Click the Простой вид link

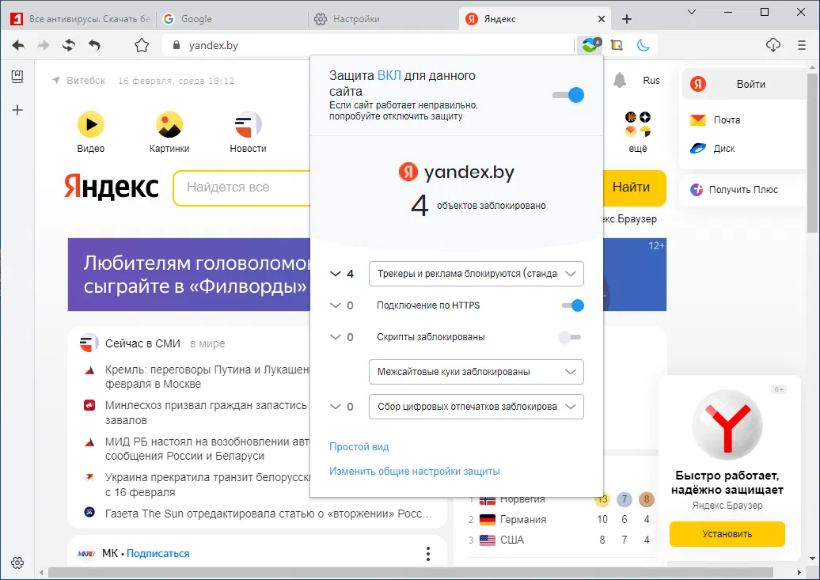[359, 446]
